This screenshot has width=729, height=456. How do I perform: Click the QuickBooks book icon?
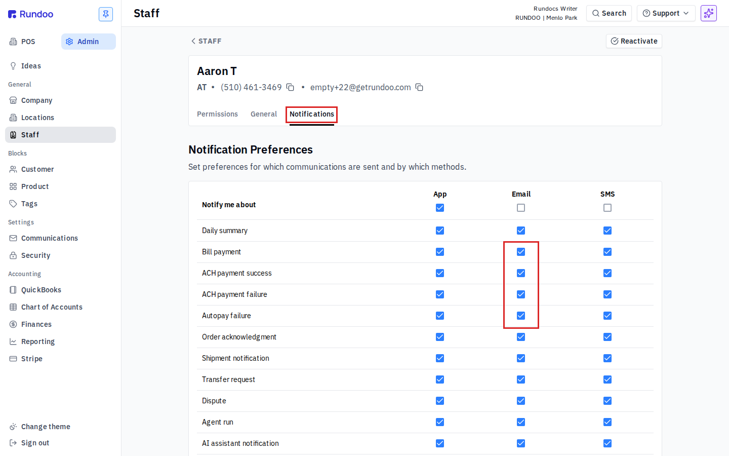(x=13, y=290)
